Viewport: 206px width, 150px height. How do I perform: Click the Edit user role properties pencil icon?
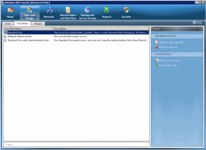(x=157, y=42)
